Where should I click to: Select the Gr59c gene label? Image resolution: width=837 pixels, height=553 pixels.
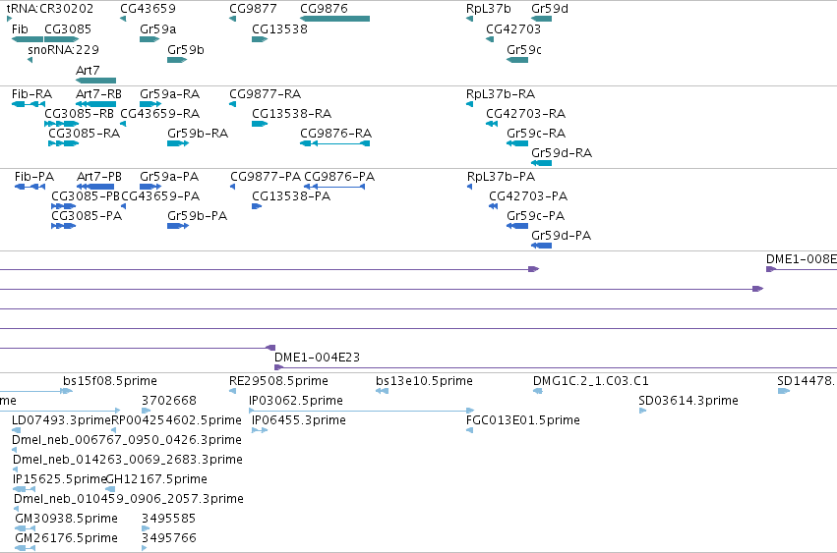click(x=524, y=50)
